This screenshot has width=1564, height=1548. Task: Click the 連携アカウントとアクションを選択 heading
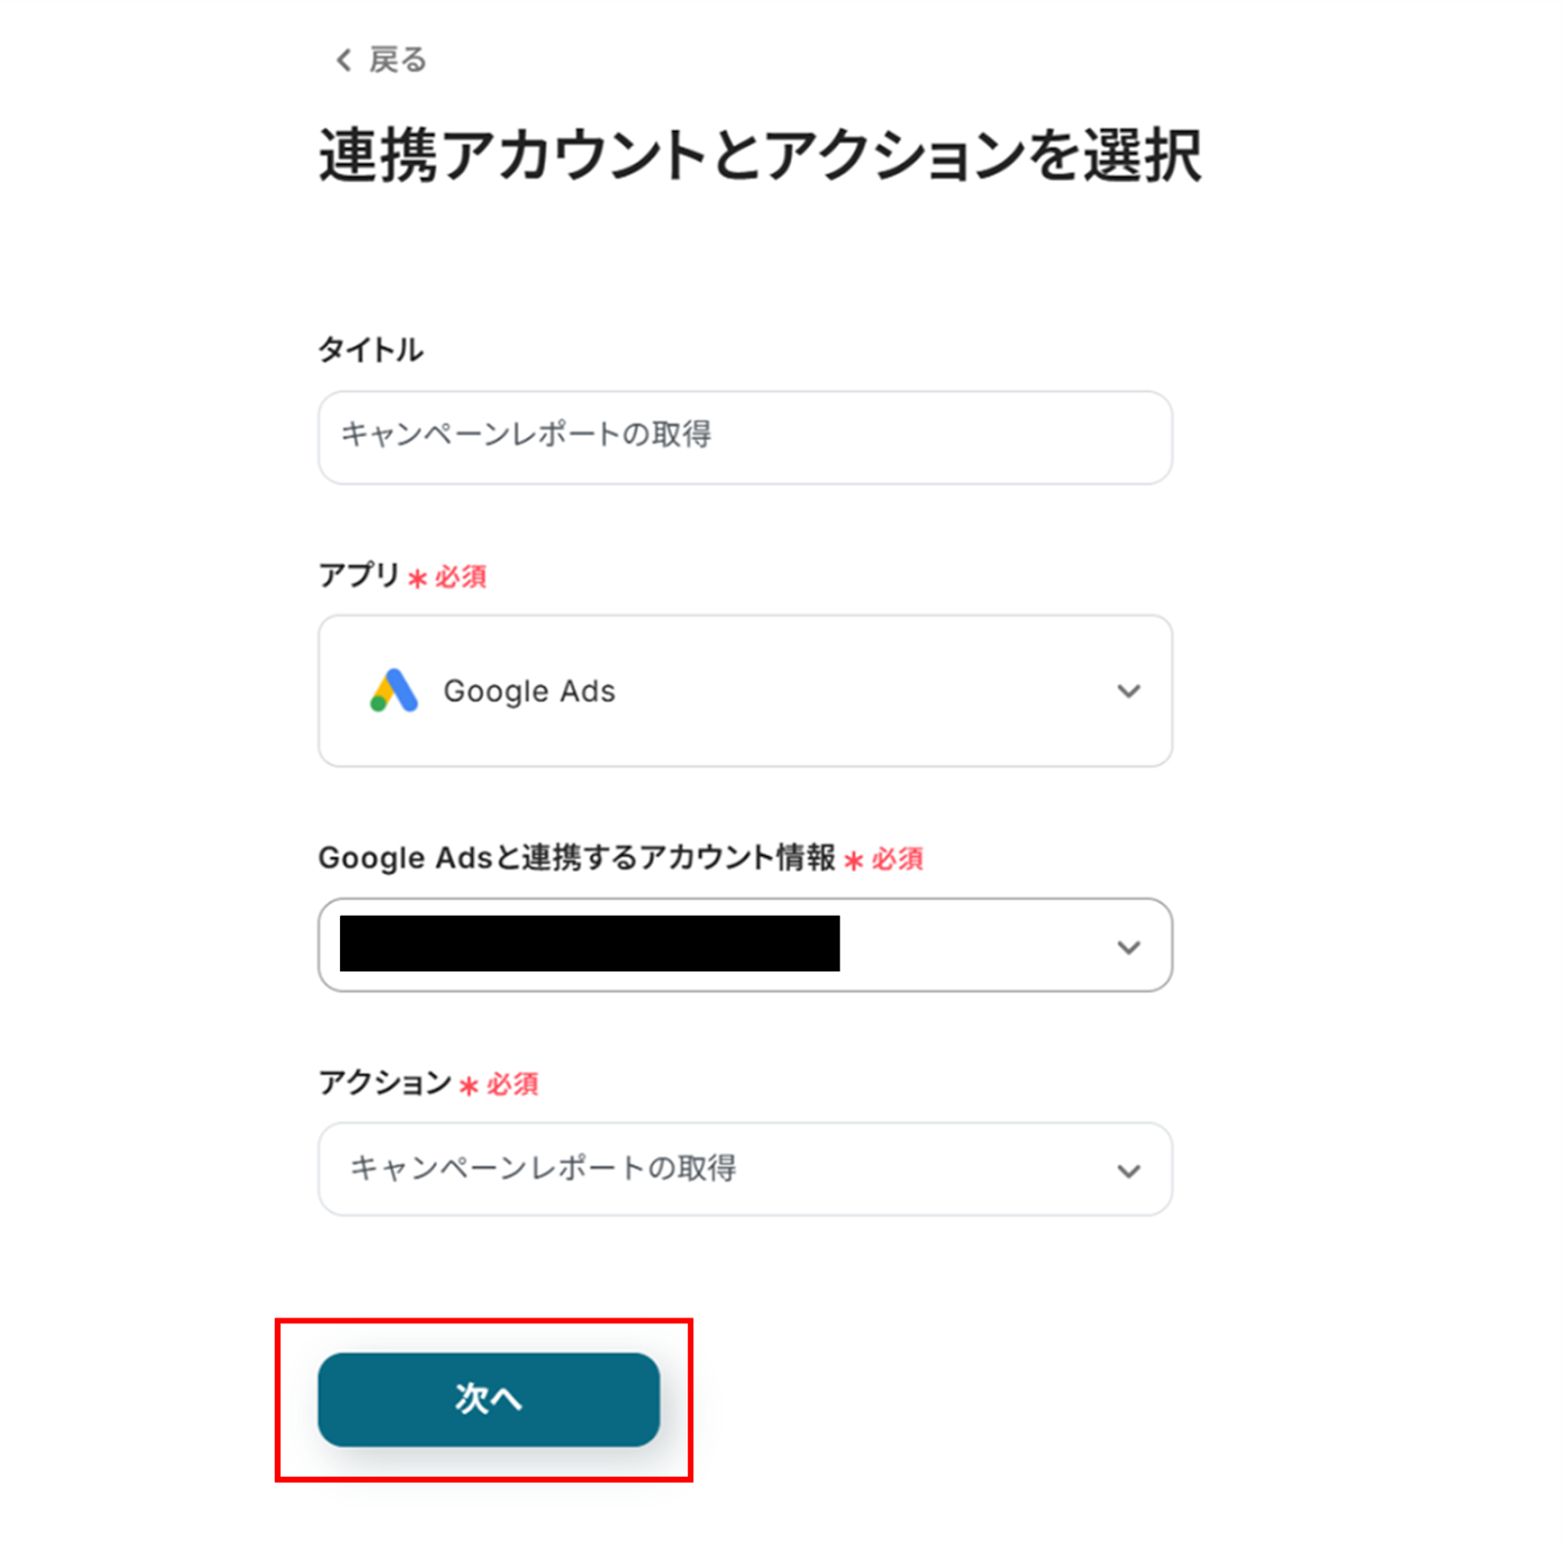click(760, 155)
